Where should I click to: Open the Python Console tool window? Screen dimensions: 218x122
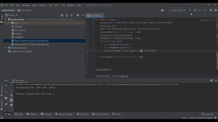tap(100, 114)
